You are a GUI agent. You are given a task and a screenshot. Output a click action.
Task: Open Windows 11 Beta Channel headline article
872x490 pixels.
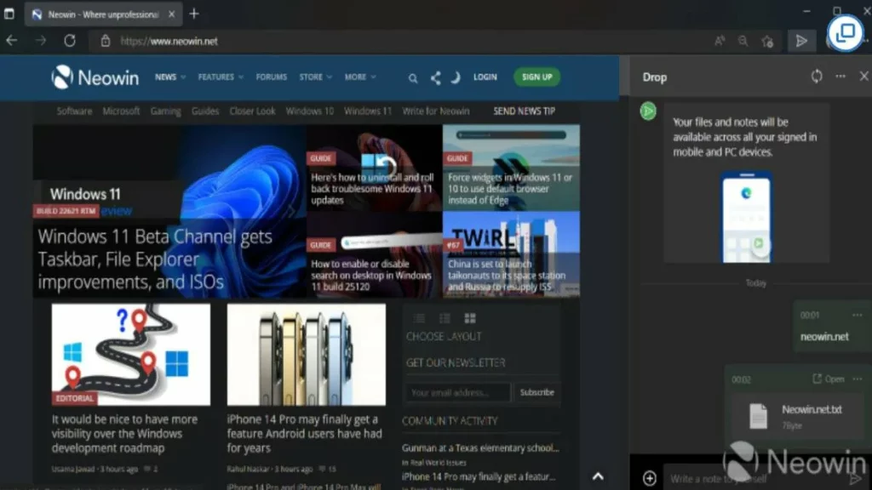pyautogui.click(x=155, y=259)
